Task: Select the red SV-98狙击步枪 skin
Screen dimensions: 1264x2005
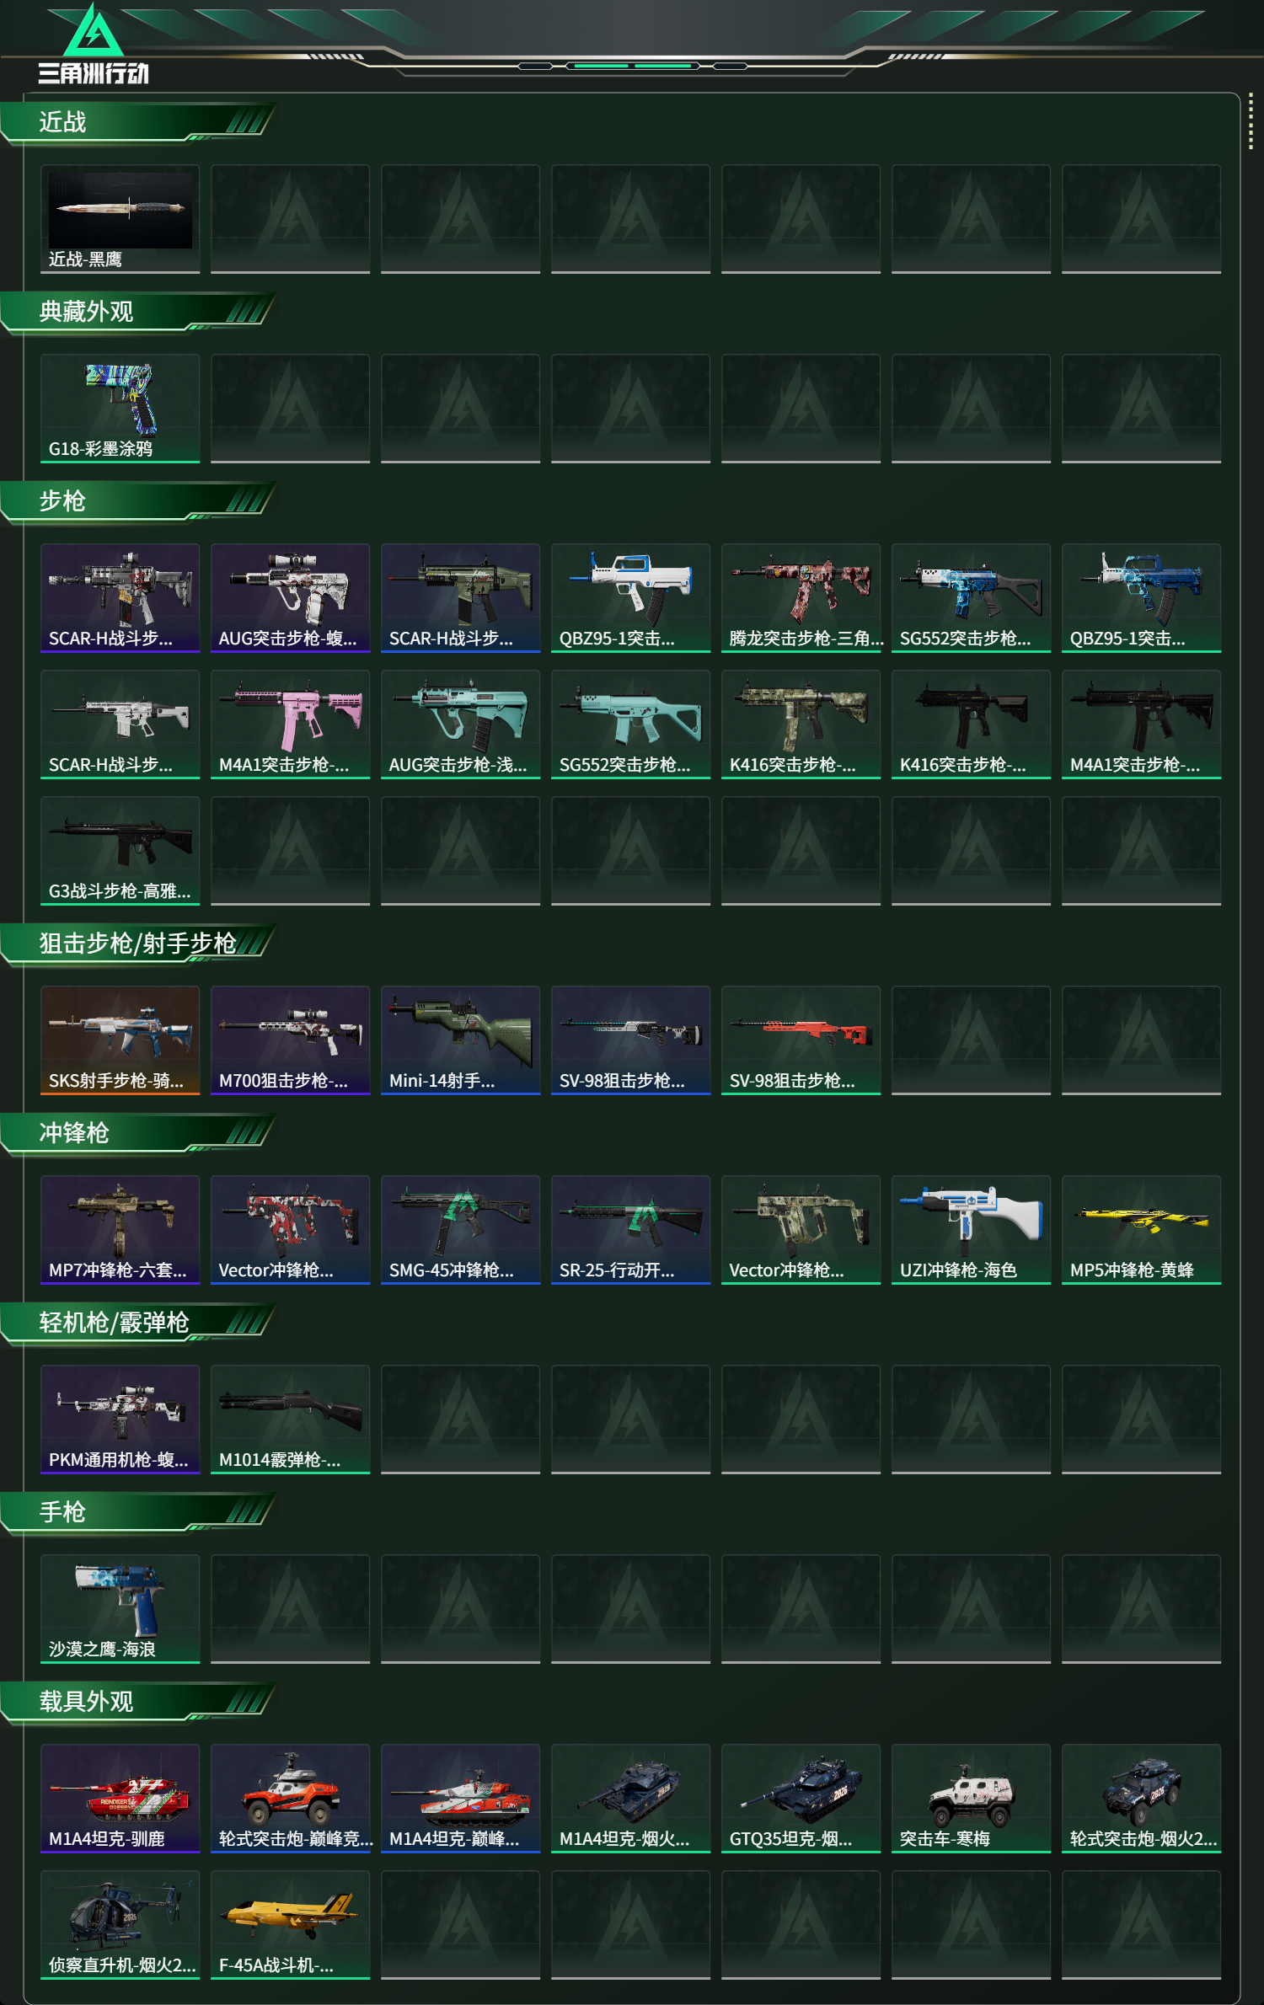Action: [x=801, y=1040]
